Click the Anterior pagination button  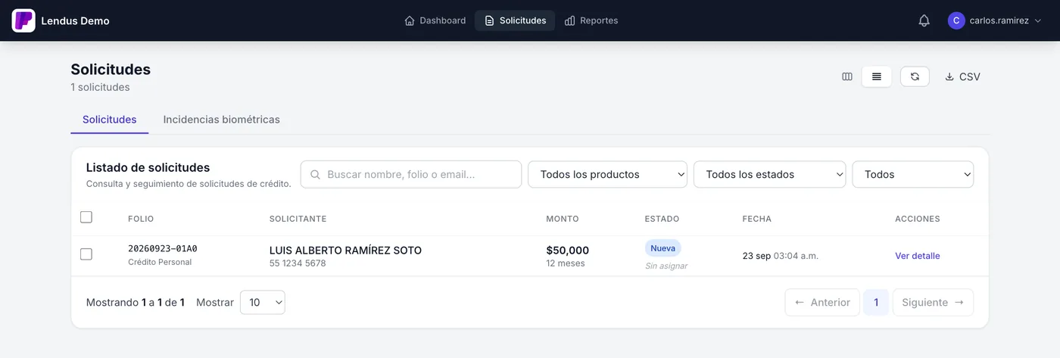click(x=822, y=302)
